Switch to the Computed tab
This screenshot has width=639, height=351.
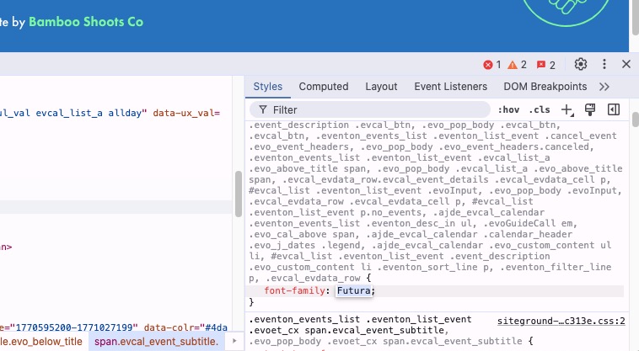(323, 87)
